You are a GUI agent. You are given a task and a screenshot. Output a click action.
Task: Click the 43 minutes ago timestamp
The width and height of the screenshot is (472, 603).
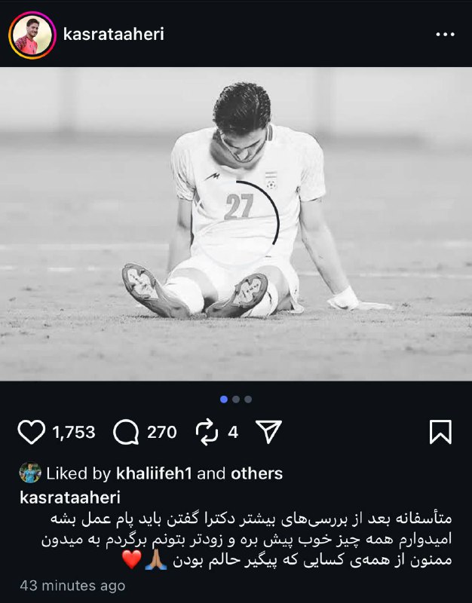(x=72, y=586)
